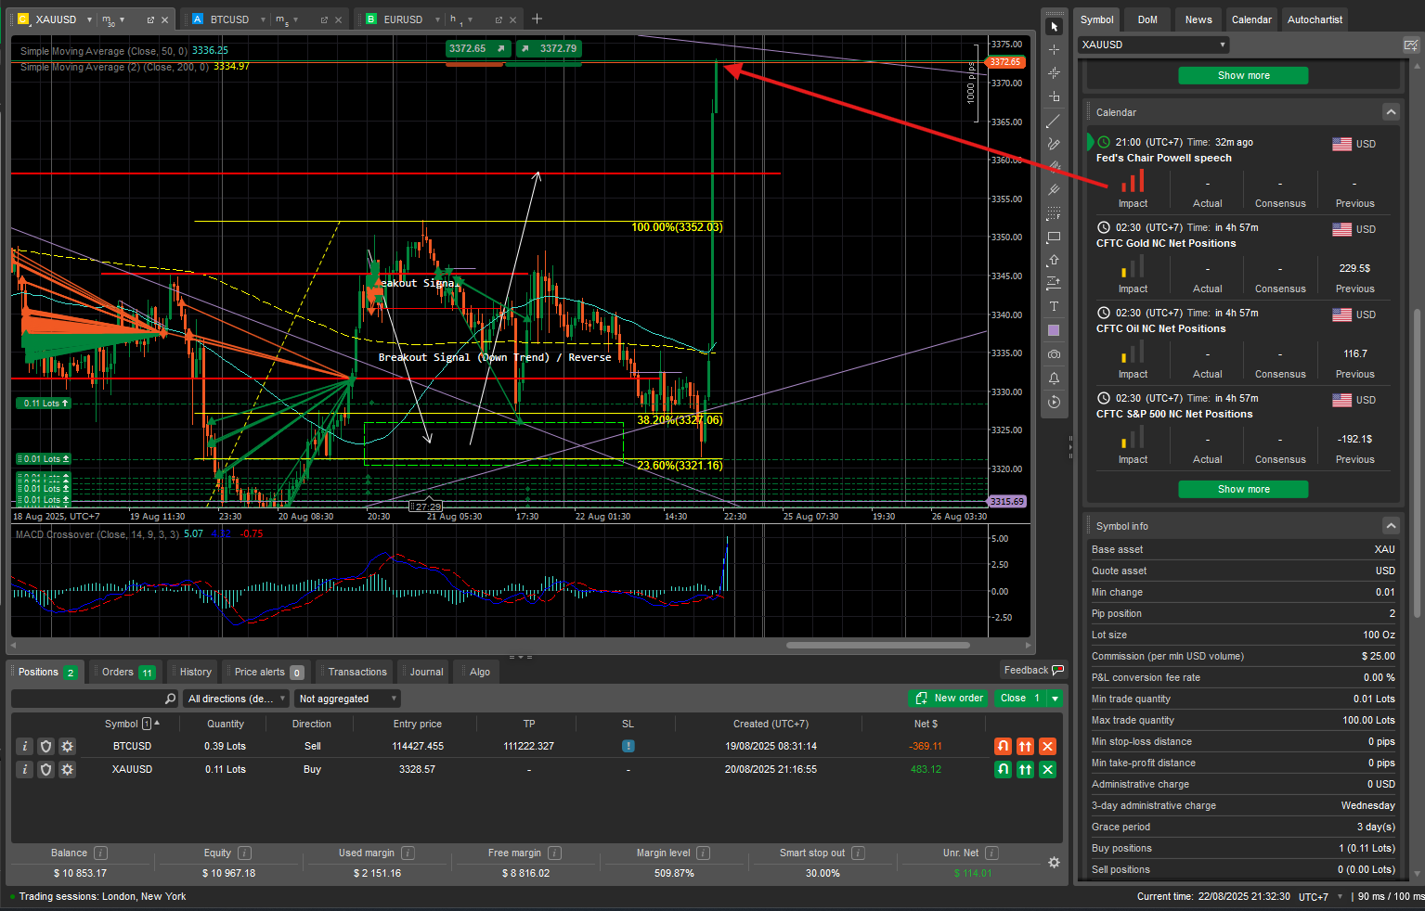This screenshot has width=1425, height=911.
Task: Open the Algo tab
Action: pos(479,672)
